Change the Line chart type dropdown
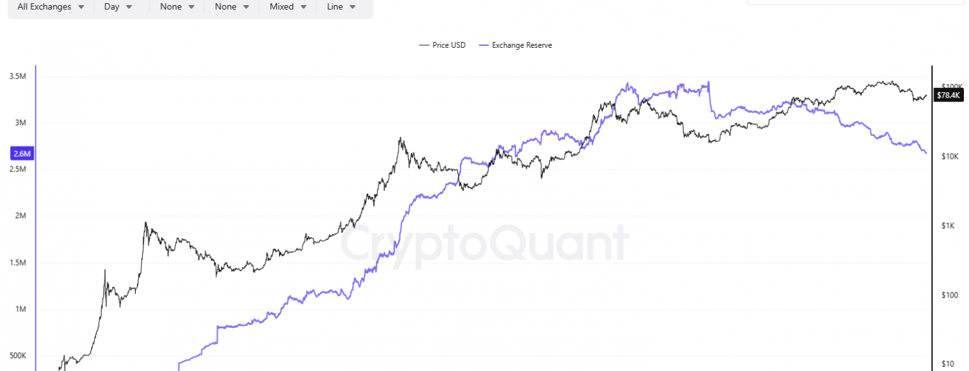The image size is (969, 371). (x=341, y=7)
